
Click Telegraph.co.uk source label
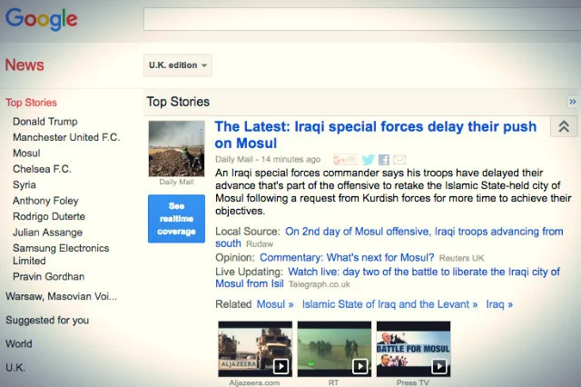320,284
